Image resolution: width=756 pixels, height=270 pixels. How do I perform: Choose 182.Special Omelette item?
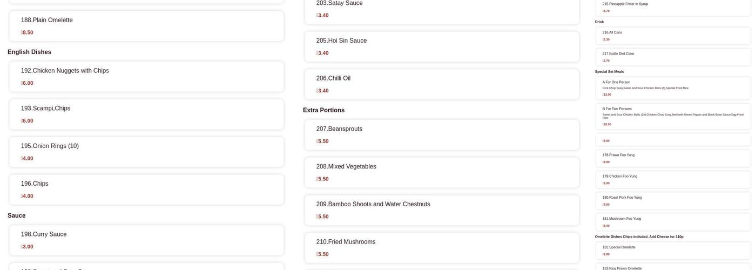pyautogui.click(x=673, y=251)
